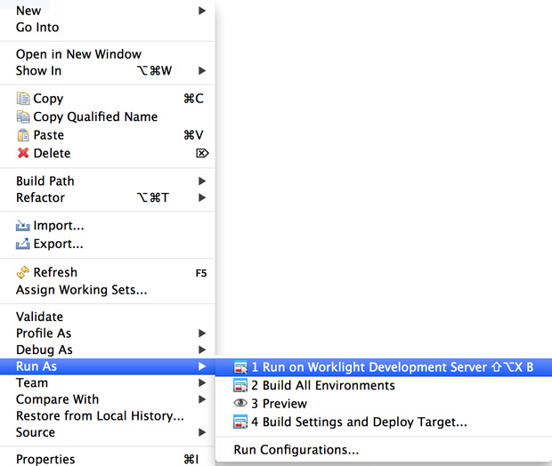Image resolution: width=552 pixels, height=466 pixels.
Task: Expand the New submenu arrow
Action: point(202,11)
